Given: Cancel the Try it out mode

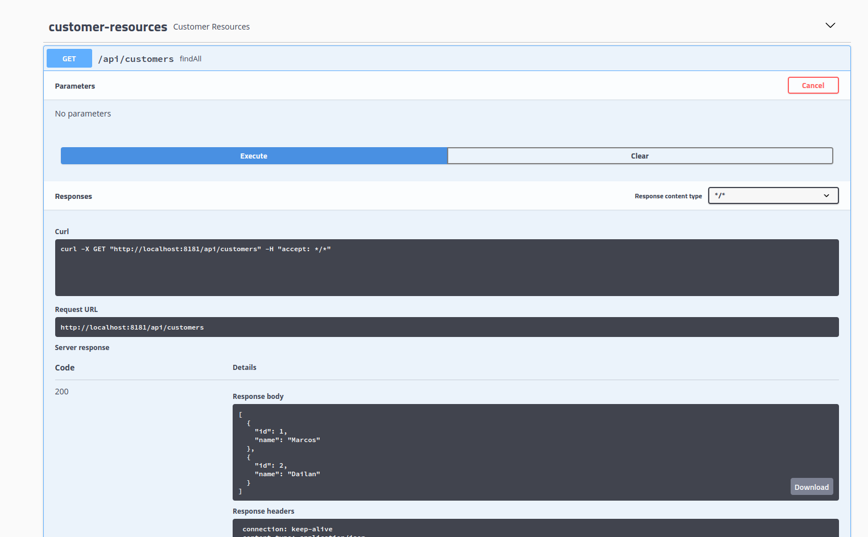Looking at the screenshot, I should tap(813, 85).
